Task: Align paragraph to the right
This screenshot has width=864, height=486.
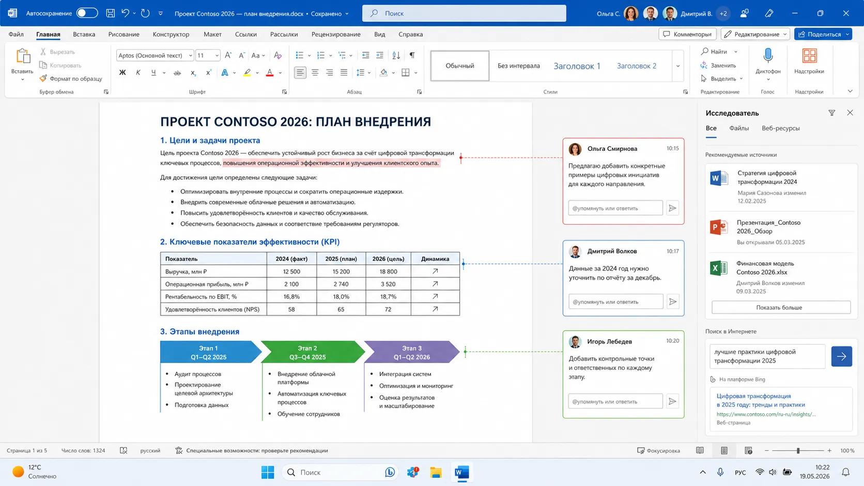Action: tap(329, 73)
